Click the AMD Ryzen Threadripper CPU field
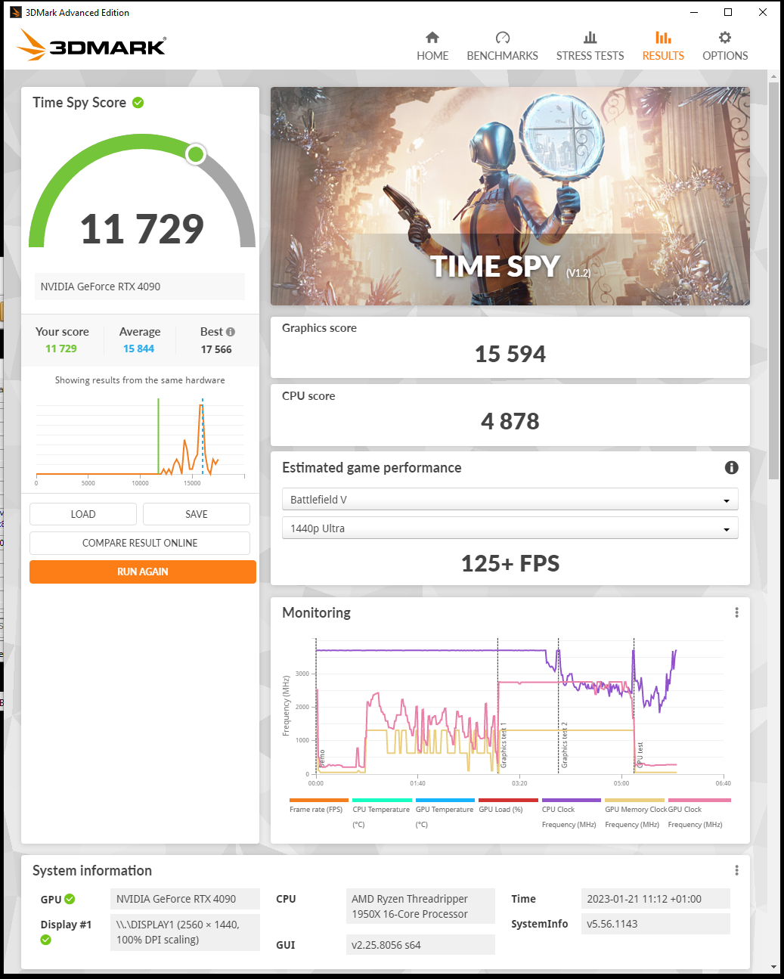Viewport: 784px width, 979px height. (x=420, y=906)
